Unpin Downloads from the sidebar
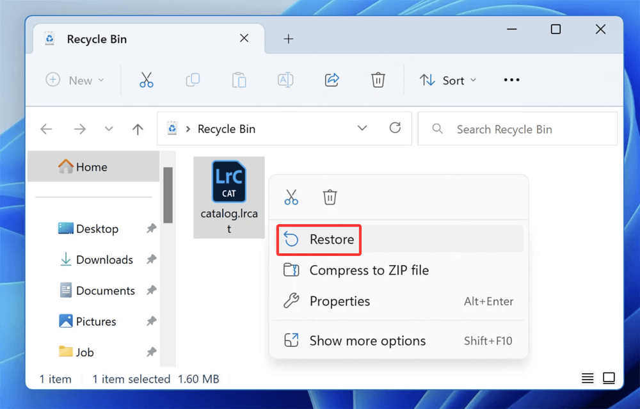640x409 pixels. point(150,259)
